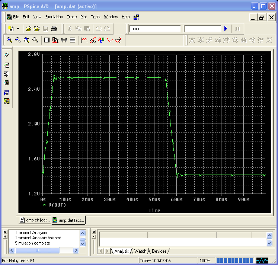
Task: Click the Save disk icon
Action: (45, 29)
